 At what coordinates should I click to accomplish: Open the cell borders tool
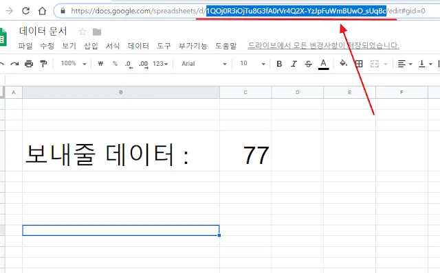(359, 64)
